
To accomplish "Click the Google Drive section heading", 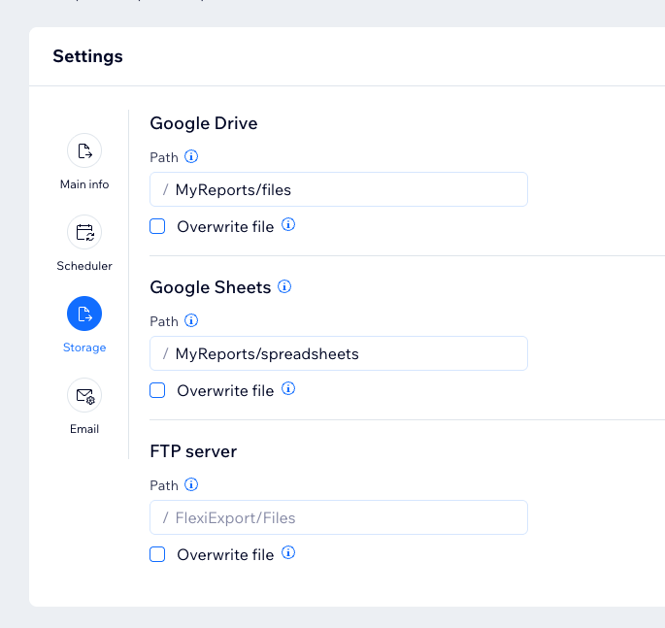I will [x=204, y=123].
